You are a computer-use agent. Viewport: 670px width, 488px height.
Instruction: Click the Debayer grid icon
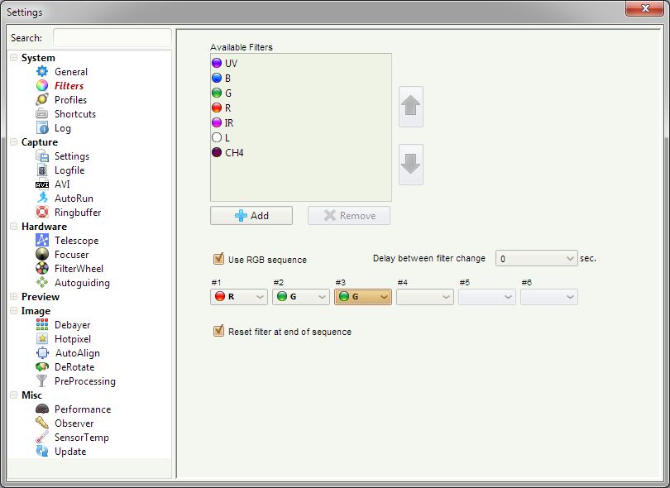[42, 325]
